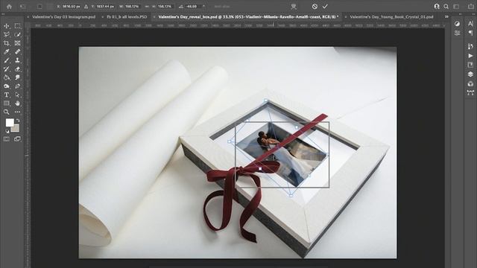Open the search icon in top right

(x=446, y=7)
